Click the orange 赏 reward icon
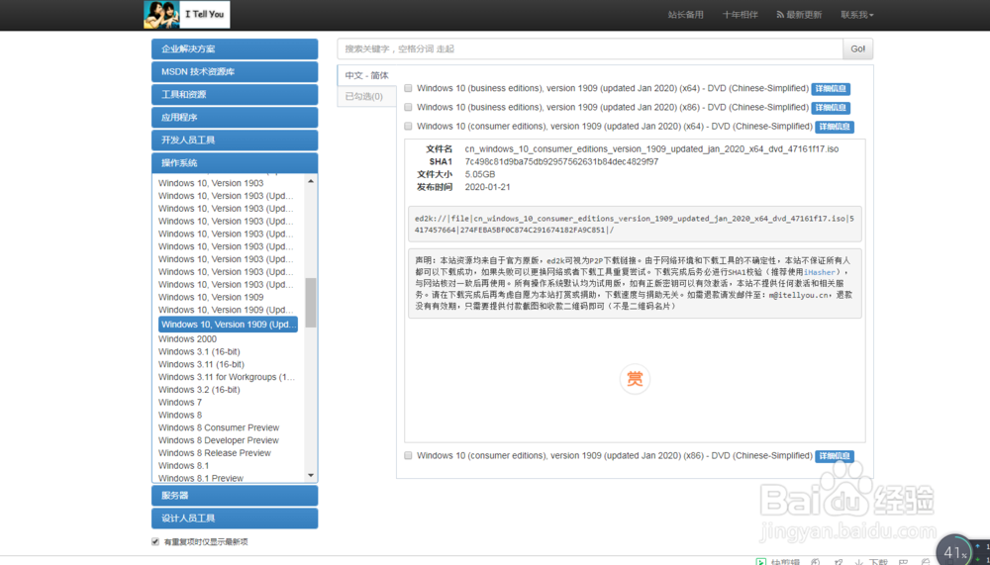The image size is (990, 565). 635,379
